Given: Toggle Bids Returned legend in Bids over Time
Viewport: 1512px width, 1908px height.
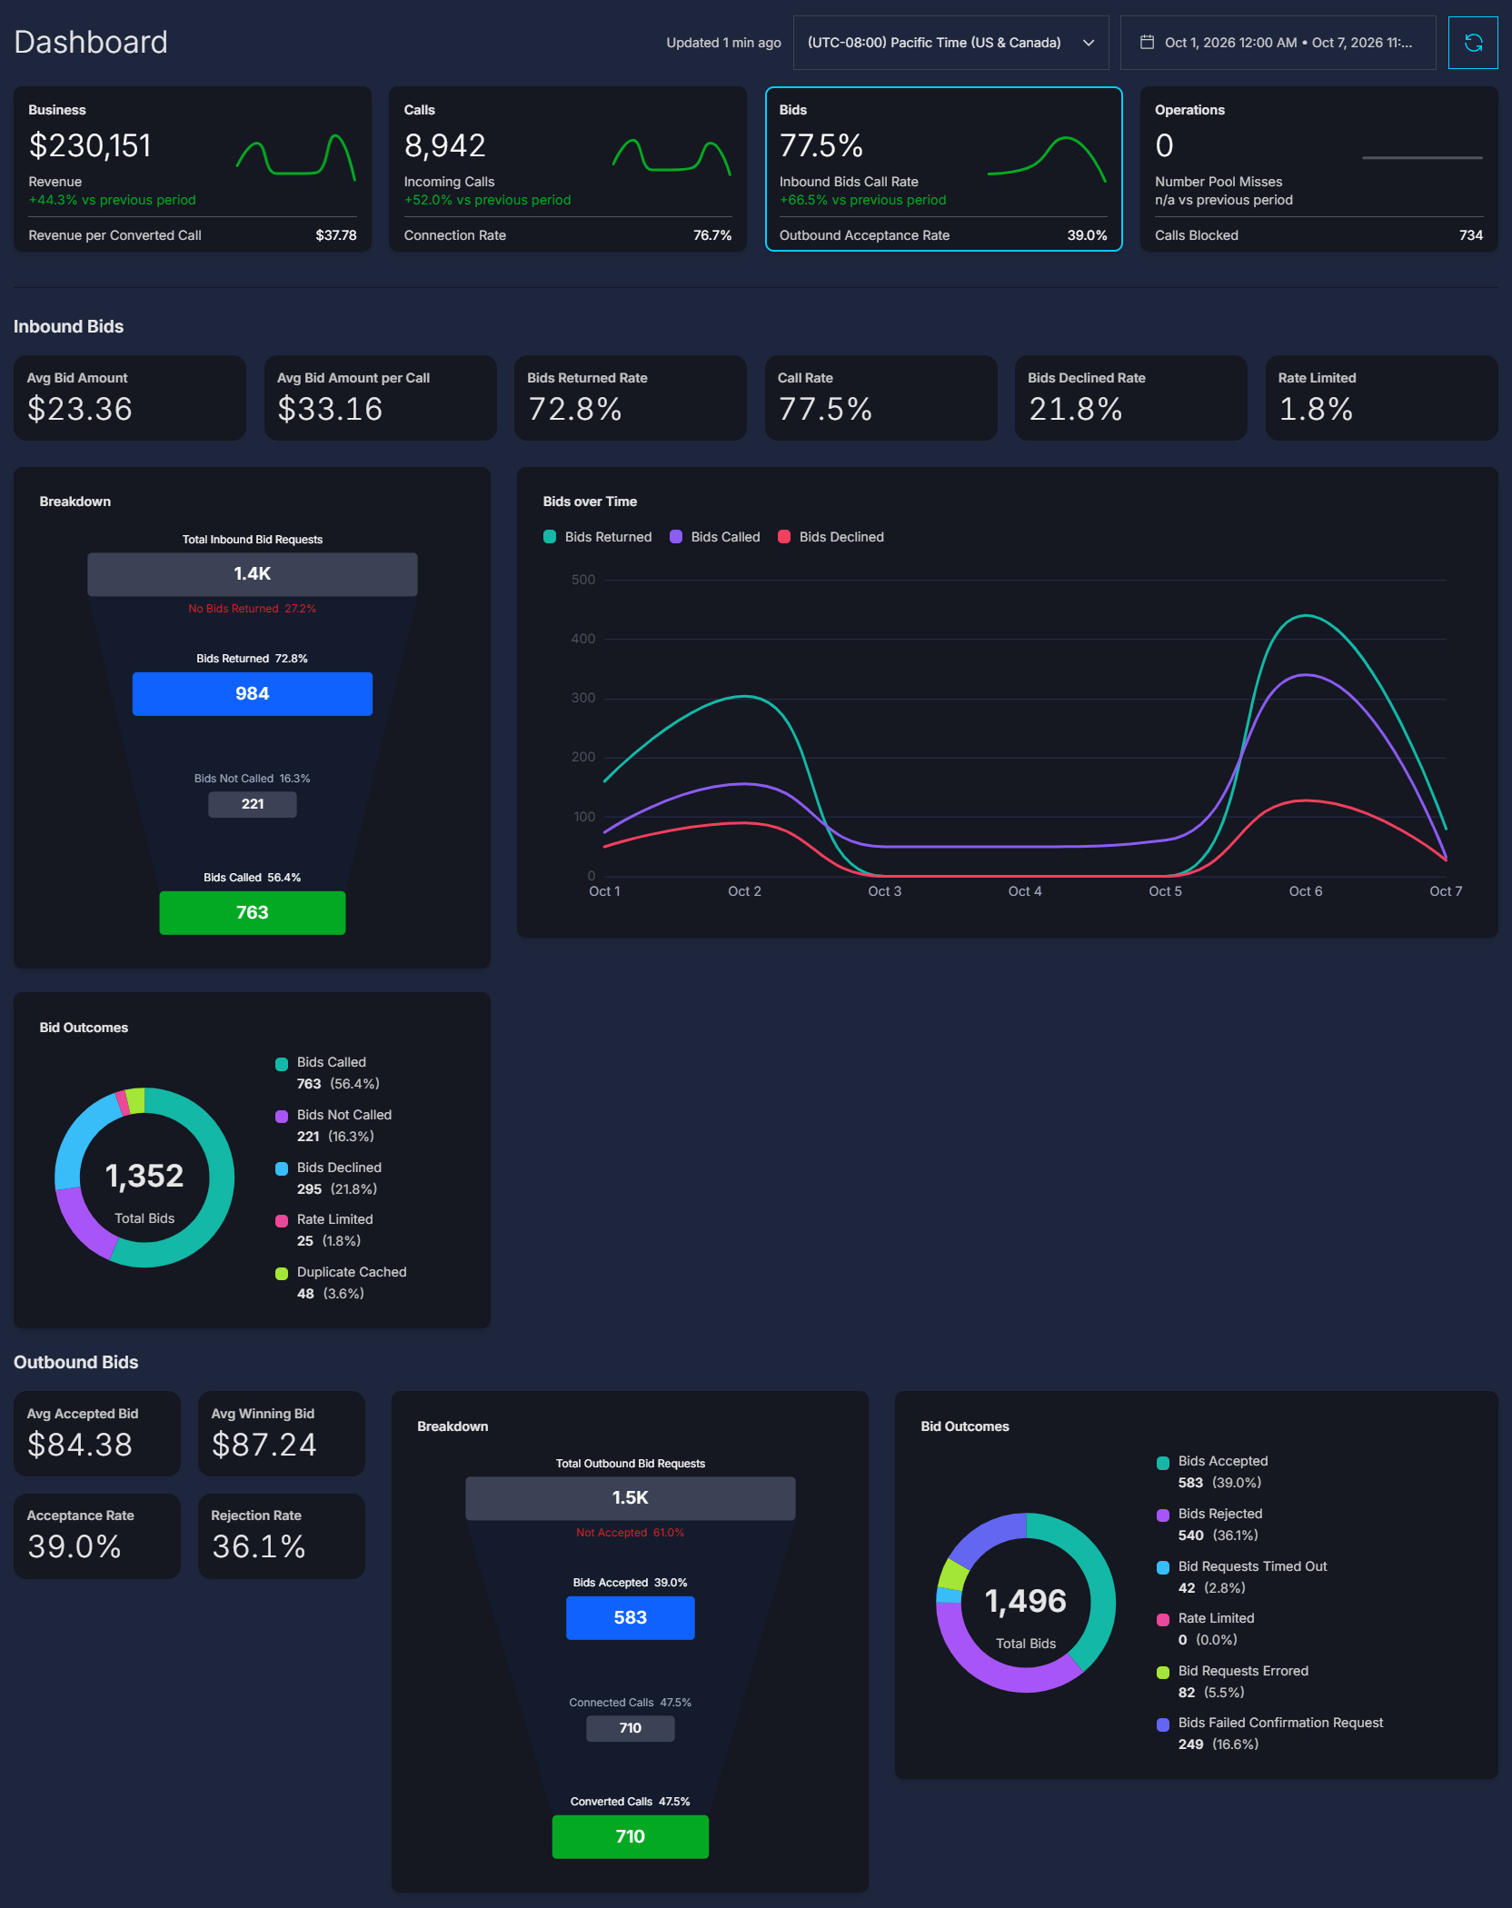Looking at the screenshot, I should pyautogui.click(x=598, y=537).
